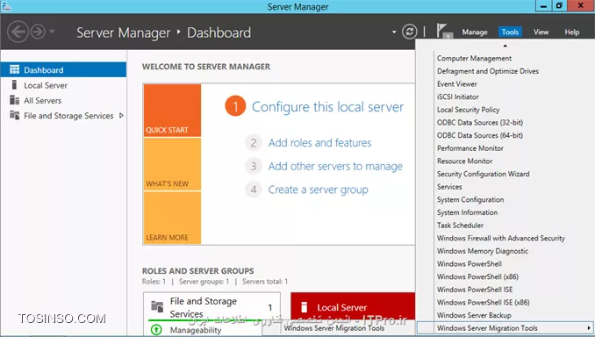Click the All Servers icon
Screen dimensions: 595x337
pos(14,100)
